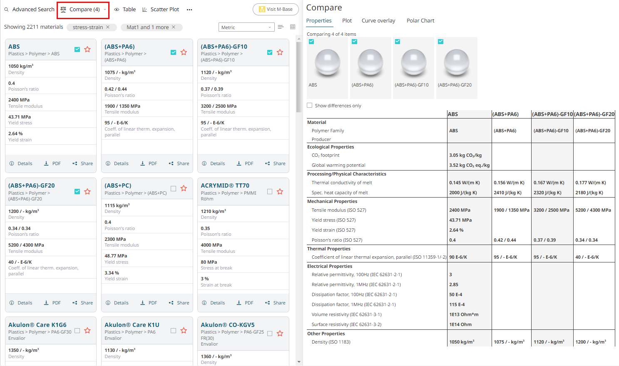Viewport: 619px width, 366px height.
Task: Open the ABS card title link
Action: pyautogui.click(x=14, y=47)
